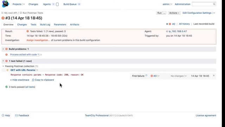Expand the Edit Configuration Settings dropdown arrow
The image size is (225, 127).
214,13
